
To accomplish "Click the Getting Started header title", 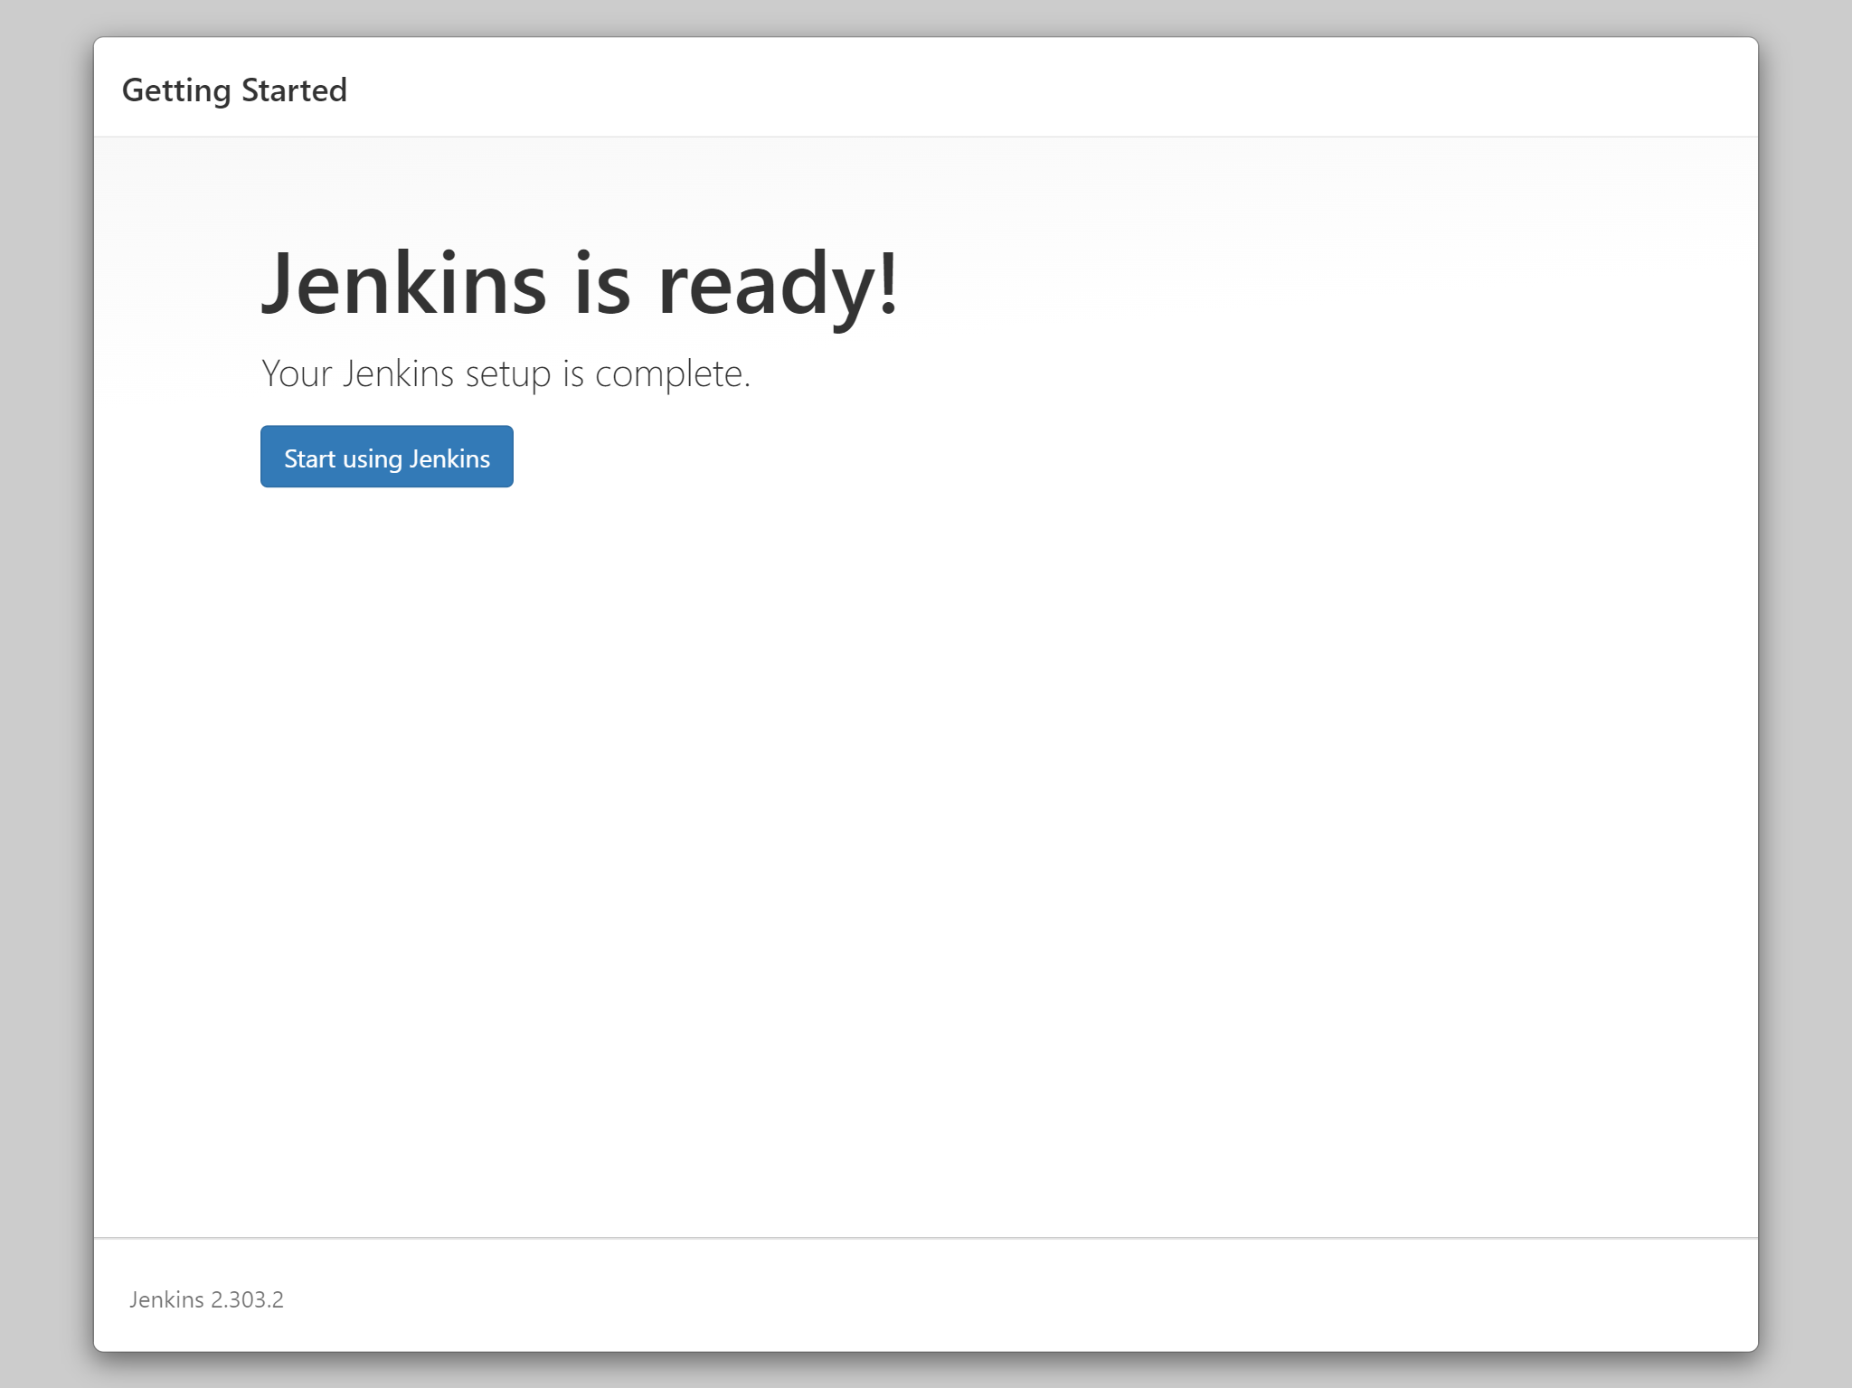I will click(234, 90).
